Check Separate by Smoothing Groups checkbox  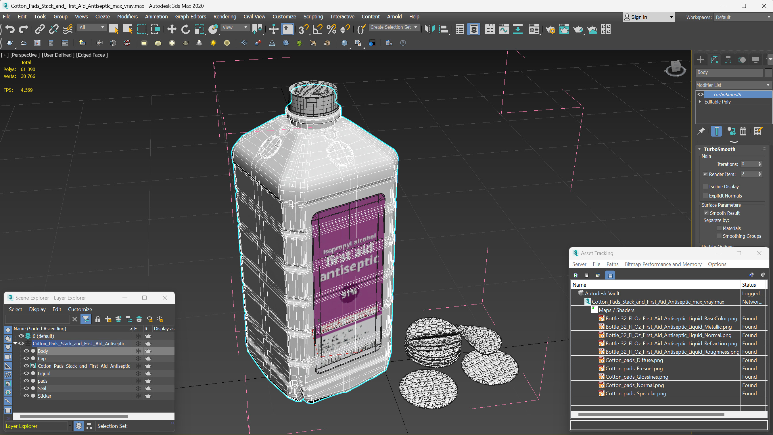coord(719,236)
